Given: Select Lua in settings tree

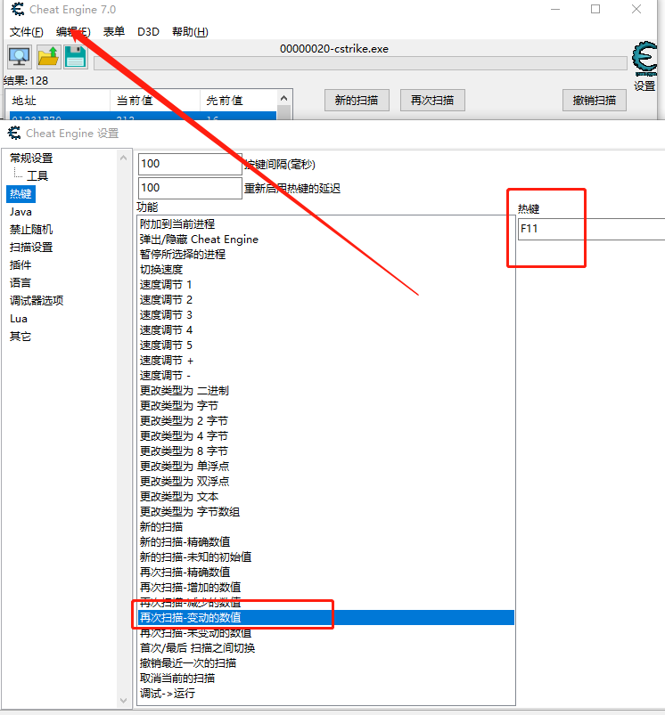Looking at the screenshot, I should click(19, 318).
